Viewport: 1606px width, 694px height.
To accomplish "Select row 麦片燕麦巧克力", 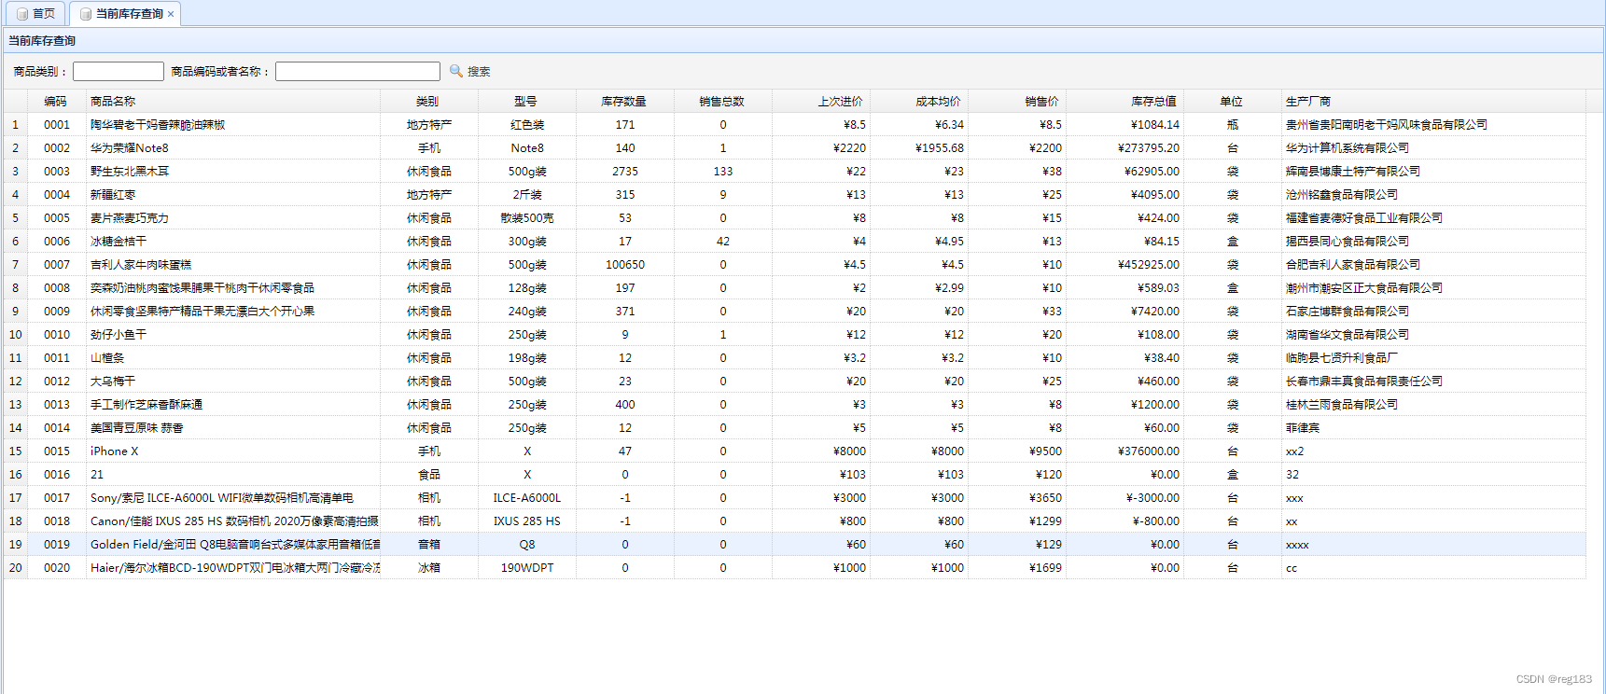I will coord(794,217).
